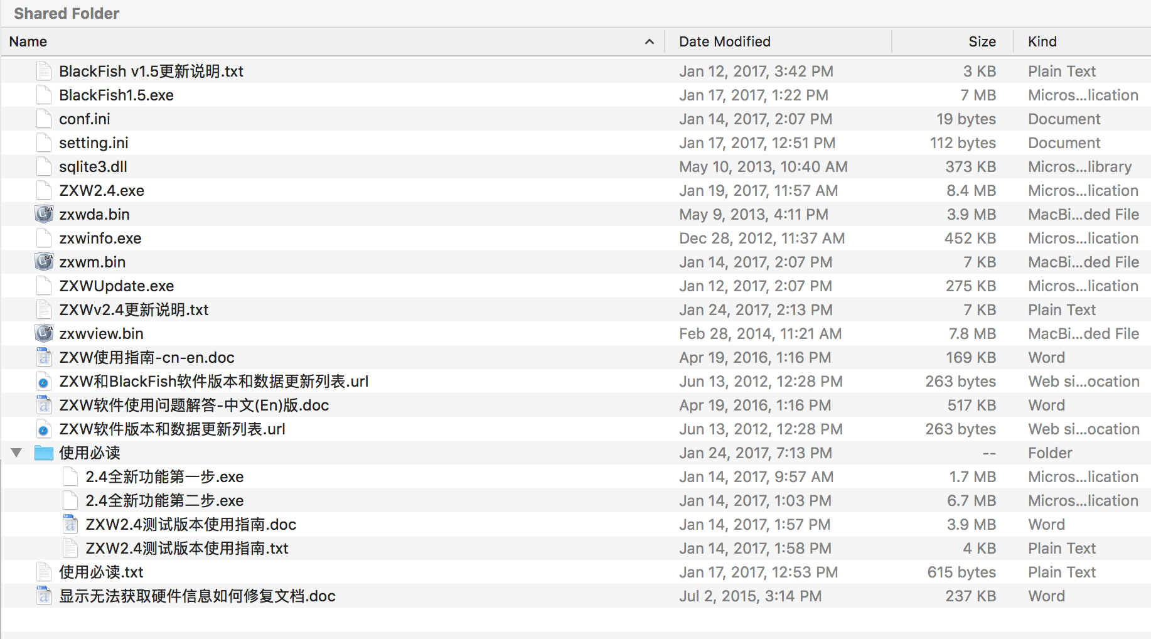Select the file name sqlite3.dll
Screen dimensions: 1151x639
click(x=93, y=166)
